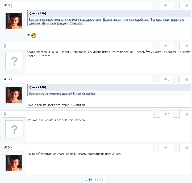This screenshot has height=183, width=192.
Task: Click heart like icon on the 'Нз' post
Action: (166, 6)
